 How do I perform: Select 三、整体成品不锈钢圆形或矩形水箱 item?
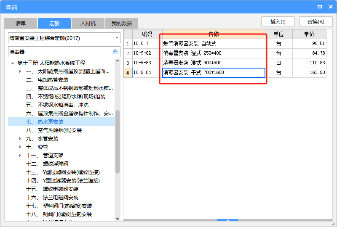70,88
